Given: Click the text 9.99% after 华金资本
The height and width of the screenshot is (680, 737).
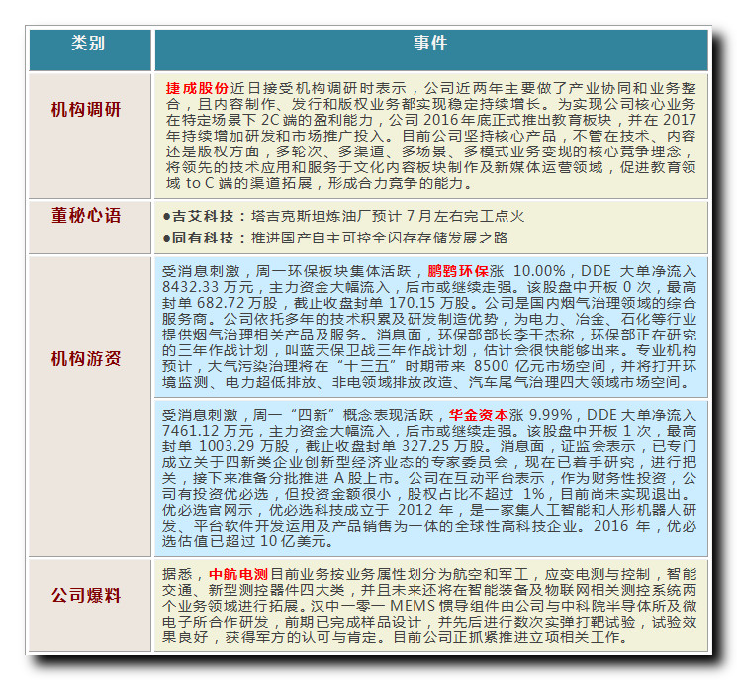Looking at the screenshot, I should [x=550, y=415].
